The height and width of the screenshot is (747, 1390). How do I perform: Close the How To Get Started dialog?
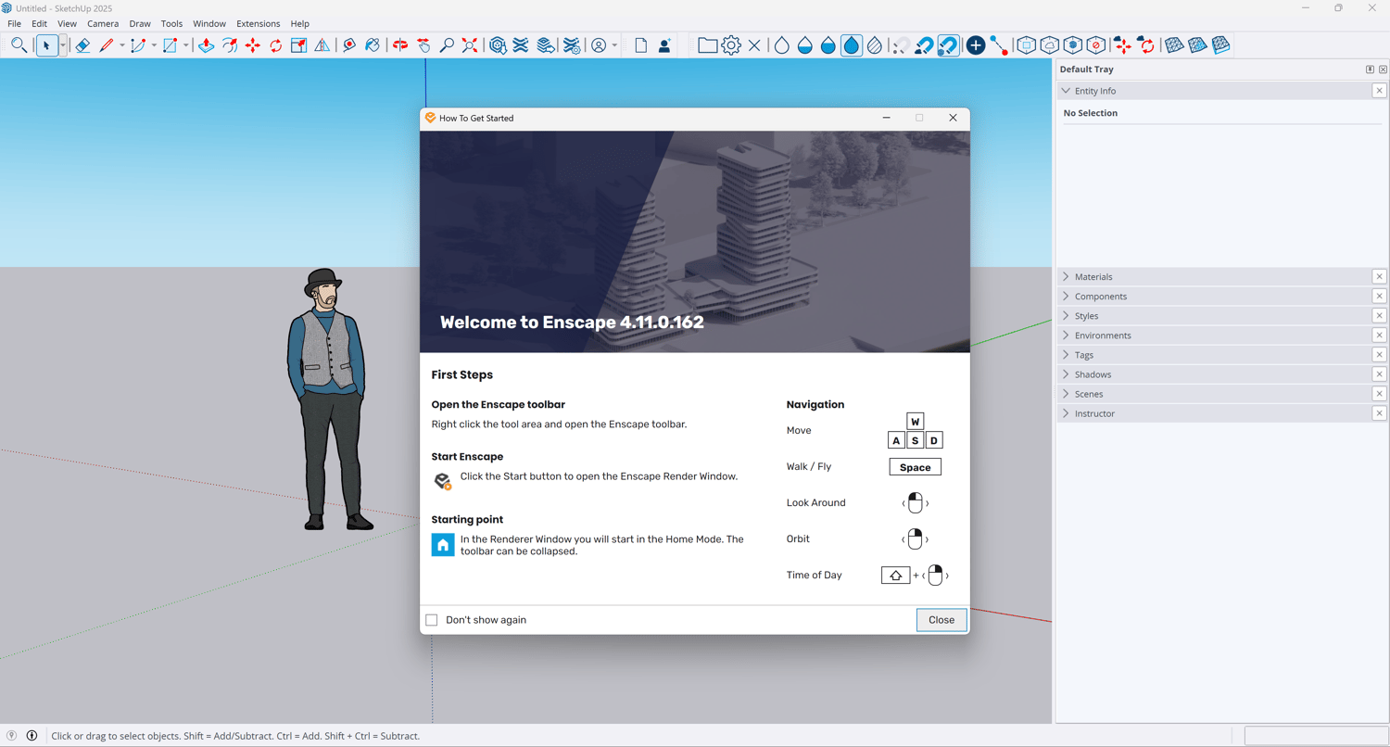953,118
